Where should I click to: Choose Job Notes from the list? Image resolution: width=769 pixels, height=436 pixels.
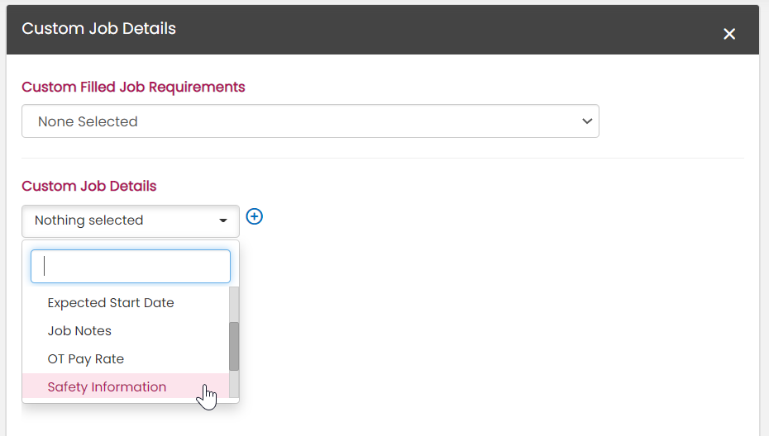[x=79, y=331]
